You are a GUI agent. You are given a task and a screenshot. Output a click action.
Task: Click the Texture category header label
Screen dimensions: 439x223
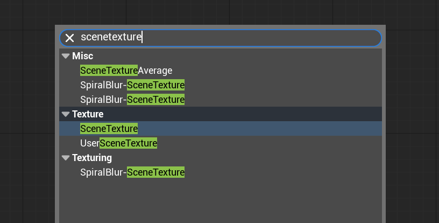tap(88, 114)
